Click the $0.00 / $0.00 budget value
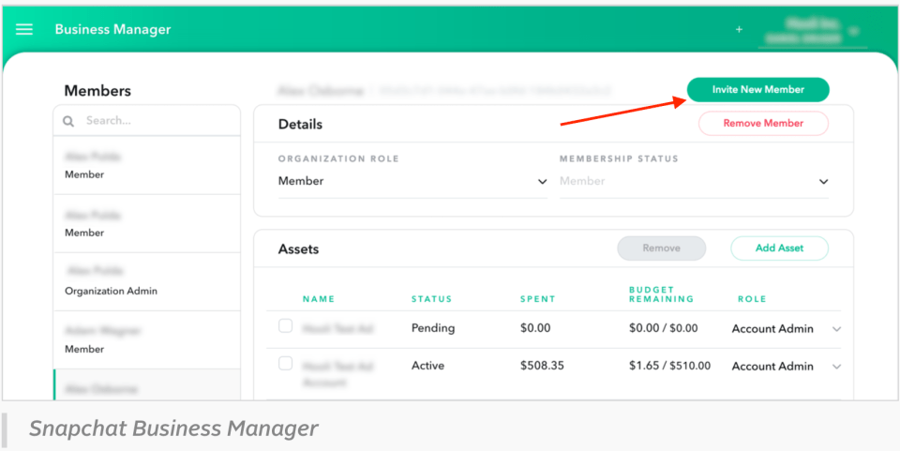The height and width of the screenshot is (451, 900). pos(664,328)
